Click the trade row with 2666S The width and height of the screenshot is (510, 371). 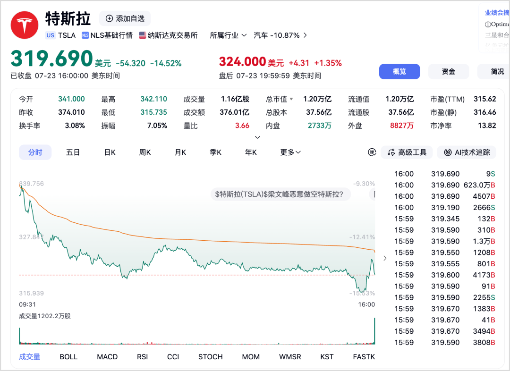[x=445, y=207]
